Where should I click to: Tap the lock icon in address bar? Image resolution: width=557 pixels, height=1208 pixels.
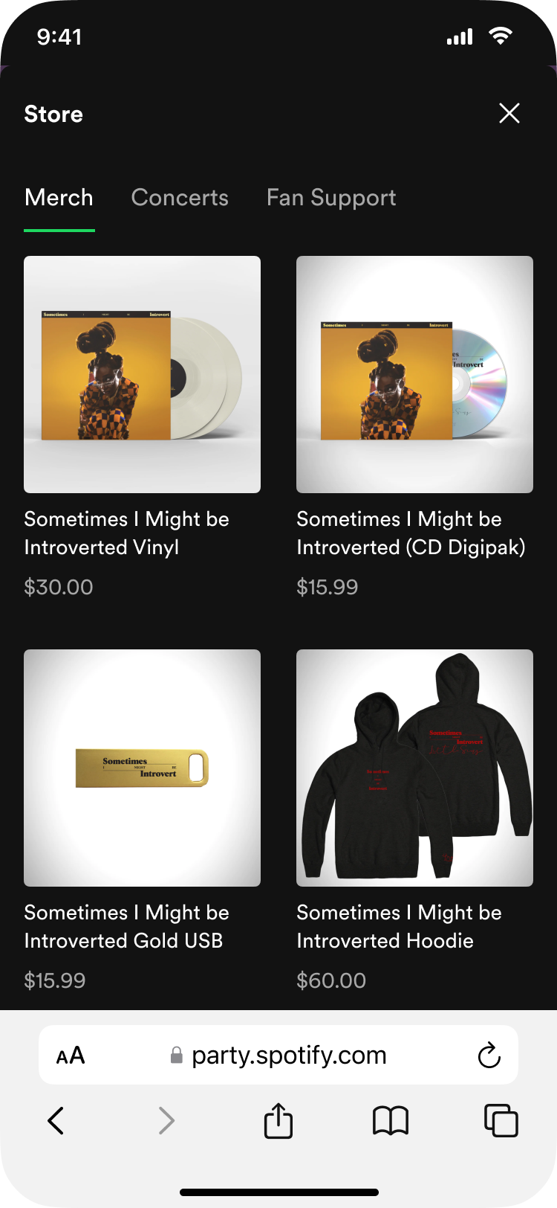177,1055
